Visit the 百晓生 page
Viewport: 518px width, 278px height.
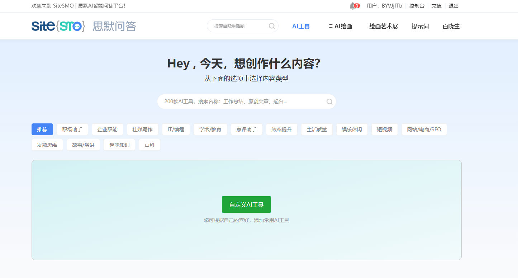click(x=451, y=26)
